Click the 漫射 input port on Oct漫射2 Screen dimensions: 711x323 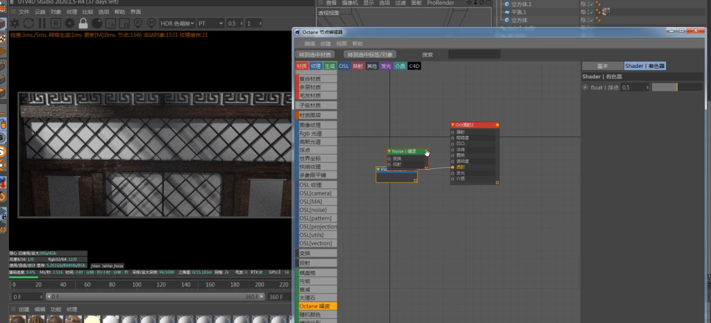[453, 132]
